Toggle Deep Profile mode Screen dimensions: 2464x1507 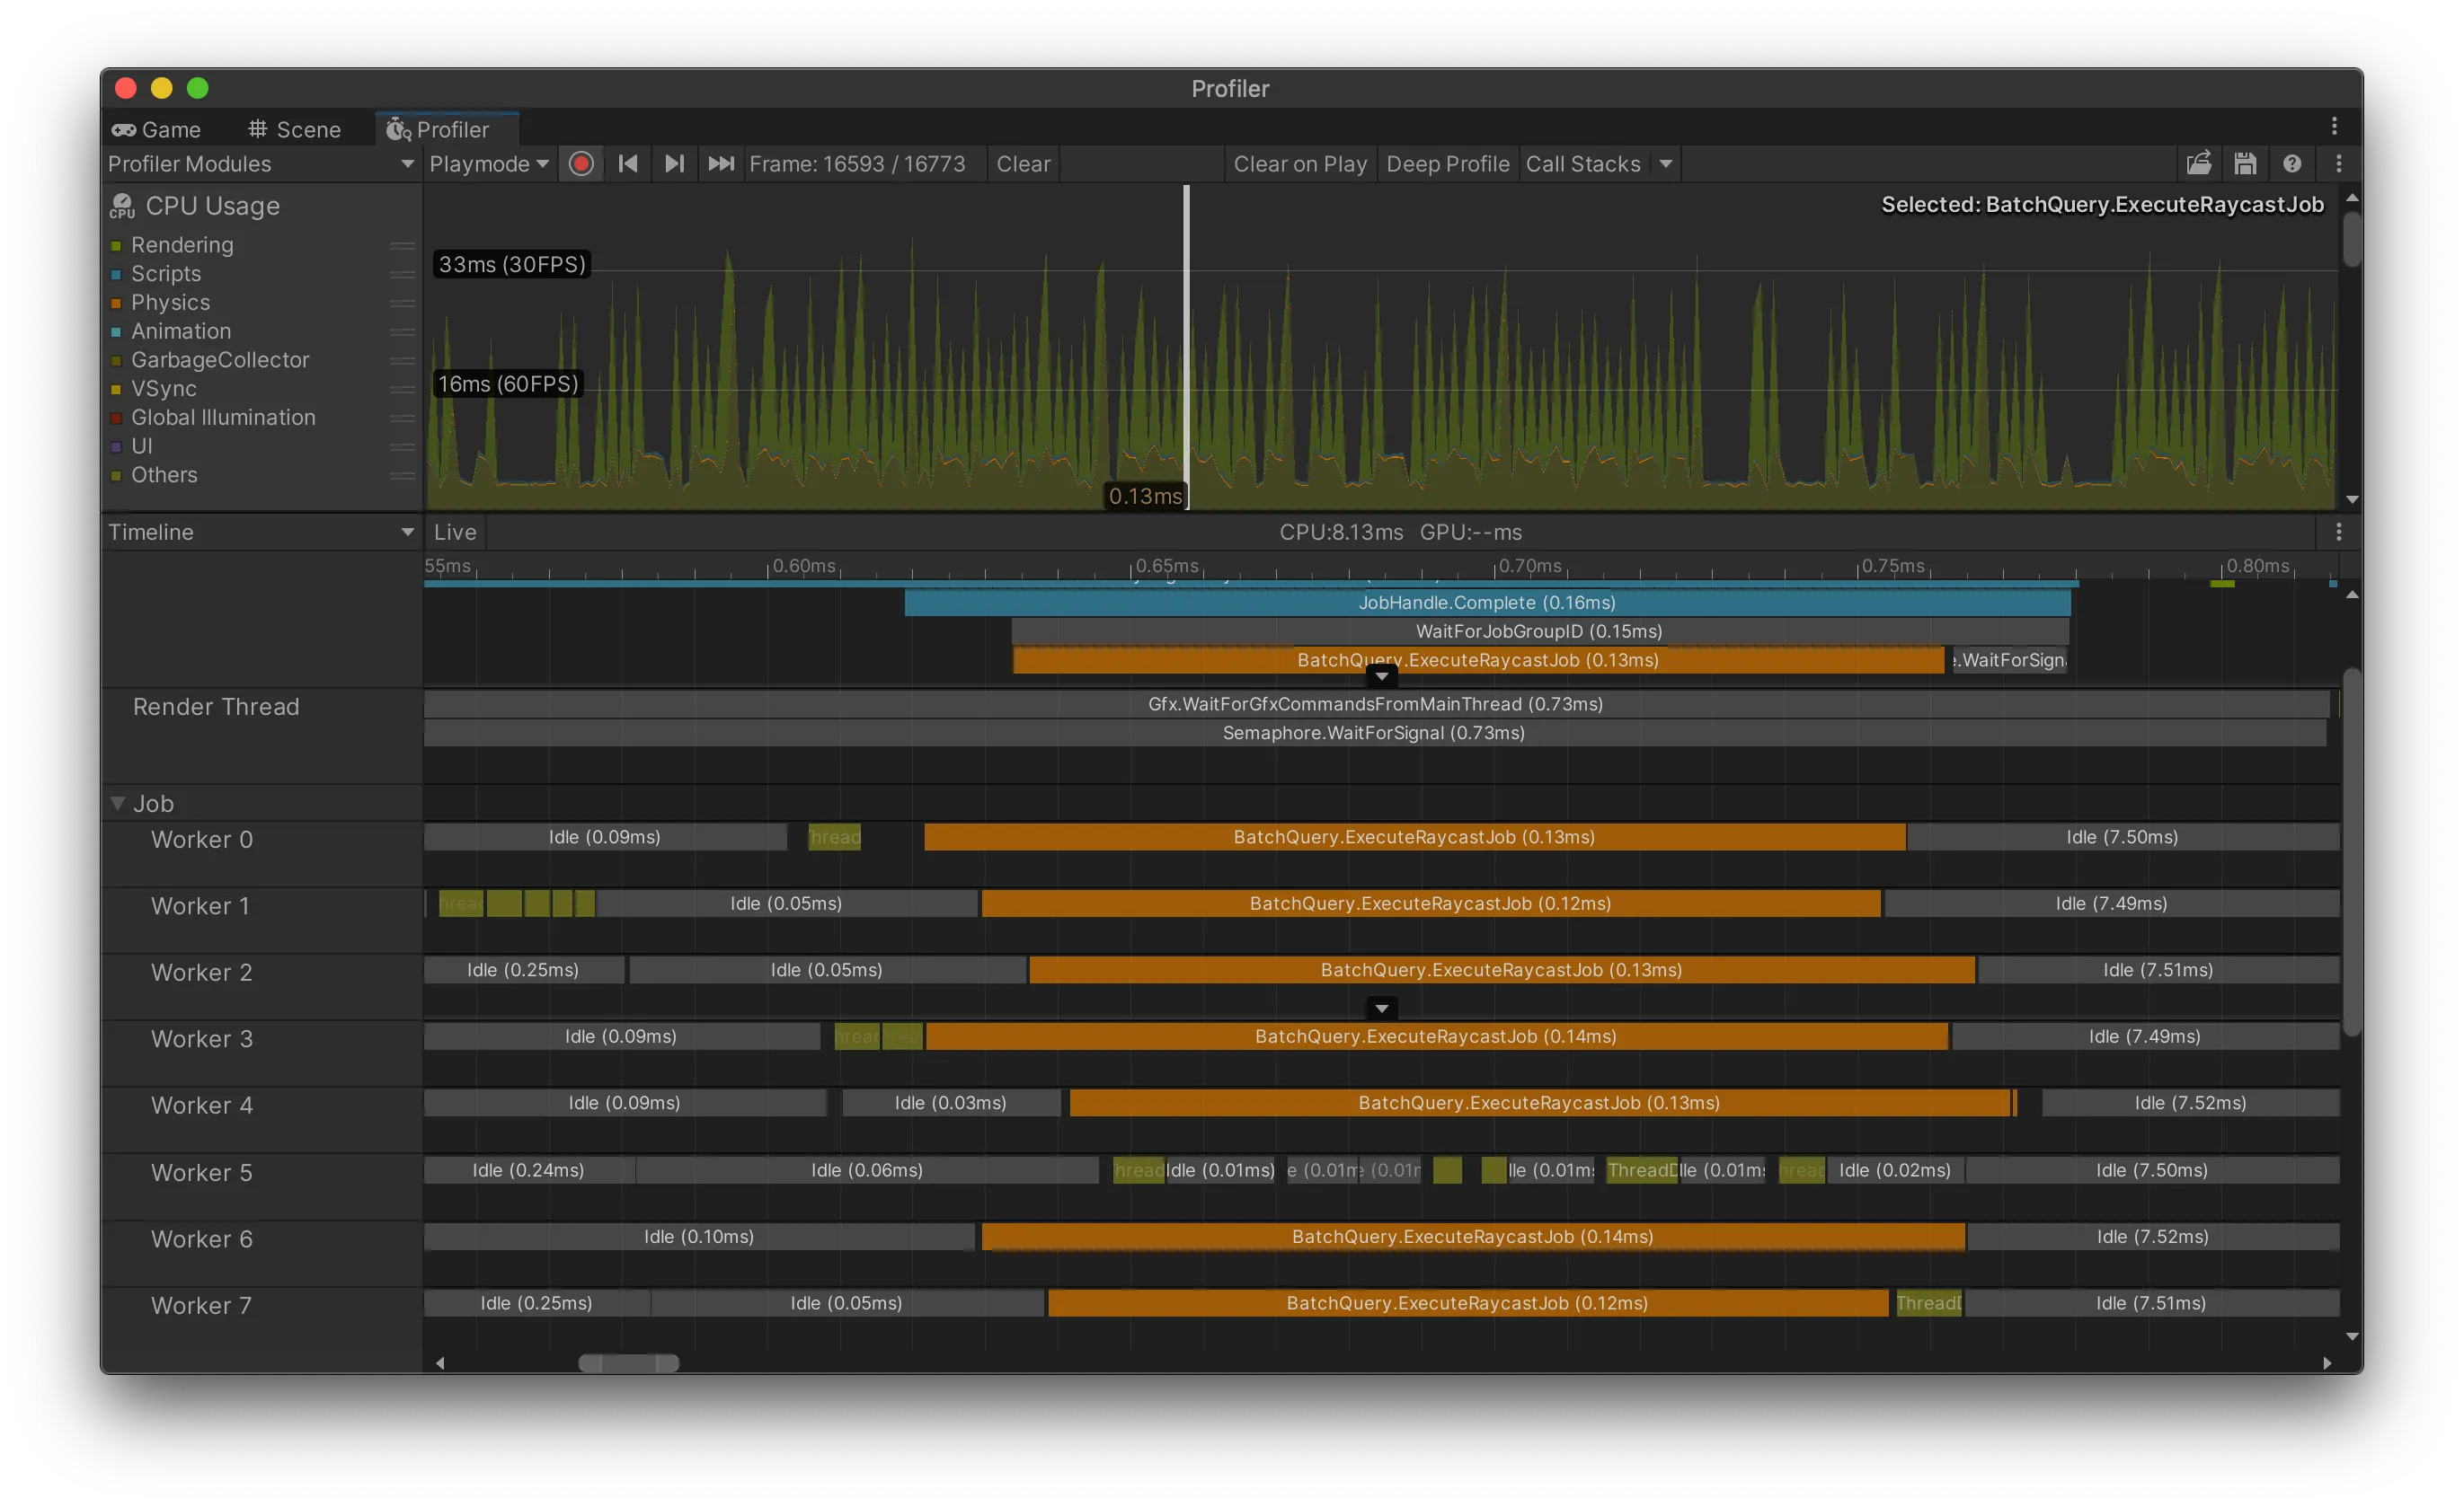[1447, 163]
